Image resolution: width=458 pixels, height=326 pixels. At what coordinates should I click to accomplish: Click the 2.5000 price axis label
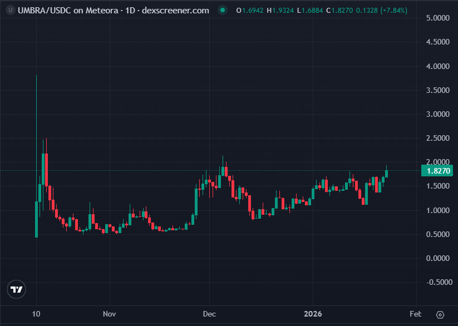pos(438,138)
